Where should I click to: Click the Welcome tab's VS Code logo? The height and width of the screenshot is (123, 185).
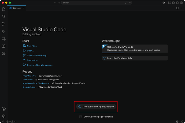click(x=10, y=8)
